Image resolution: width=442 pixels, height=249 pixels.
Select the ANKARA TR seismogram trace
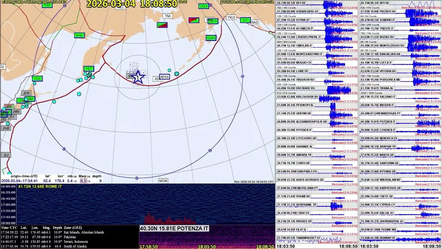(x=317, y=157)
